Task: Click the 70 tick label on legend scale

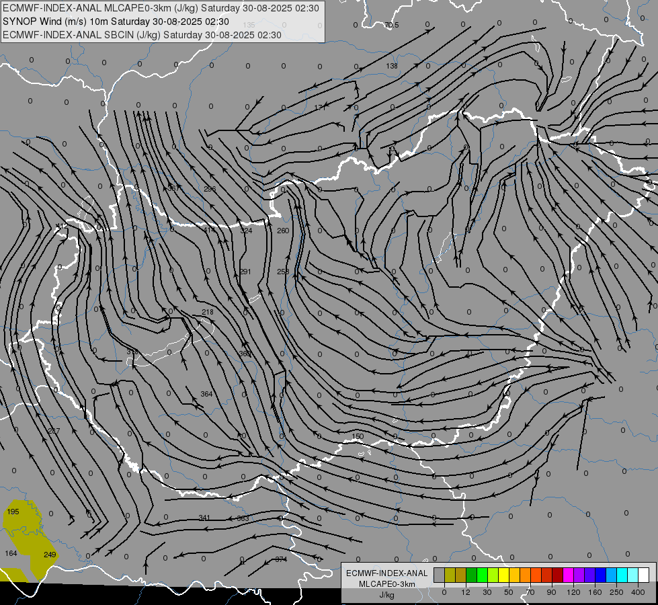Action: (x=530, y=592)
